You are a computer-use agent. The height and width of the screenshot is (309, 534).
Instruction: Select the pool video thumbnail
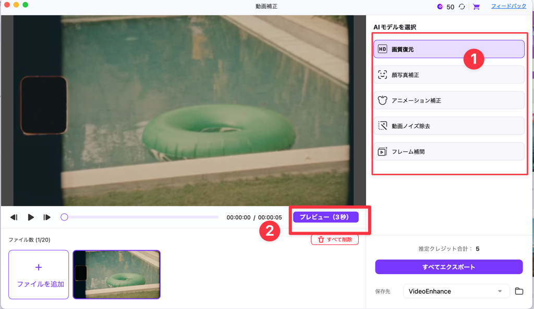click(116, 274)
